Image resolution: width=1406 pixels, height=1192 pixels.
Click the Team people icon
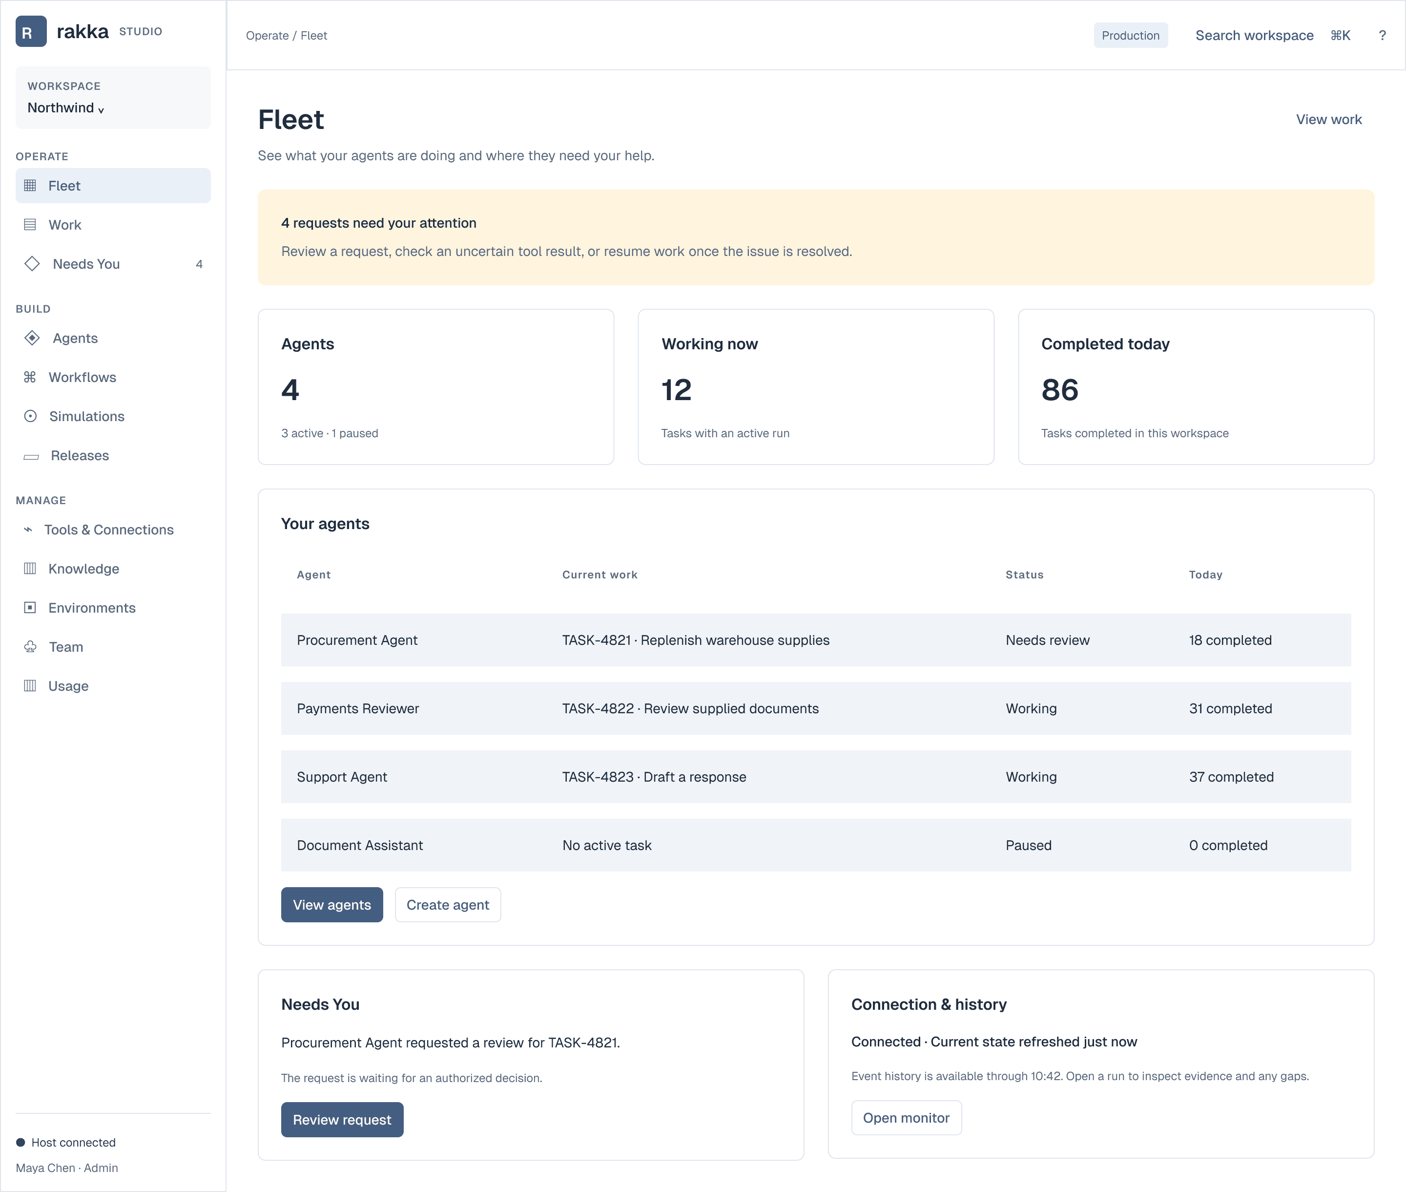tap(30, 647)
